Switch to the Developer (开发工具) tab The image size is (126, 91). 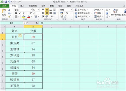[79, 6]
